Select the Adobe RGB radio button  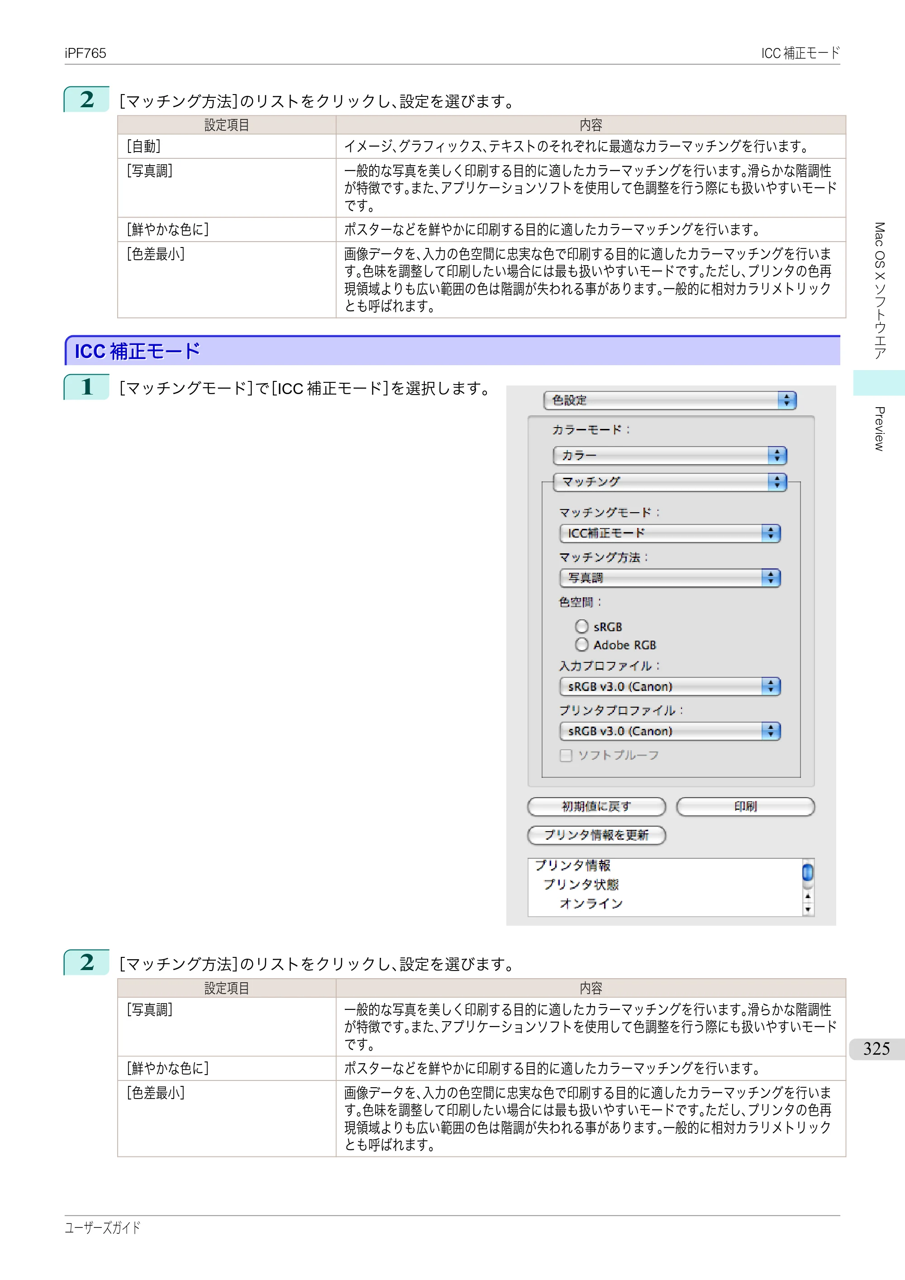point(581,644)
